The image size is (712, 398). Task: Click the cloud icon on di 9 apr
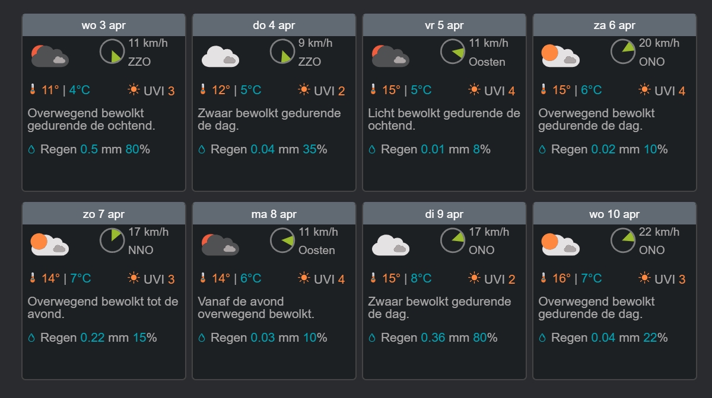coord(390,245)
